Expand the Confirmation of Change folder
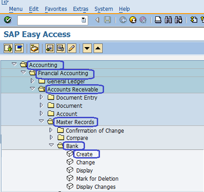The image size is (204, 192). 51,130
